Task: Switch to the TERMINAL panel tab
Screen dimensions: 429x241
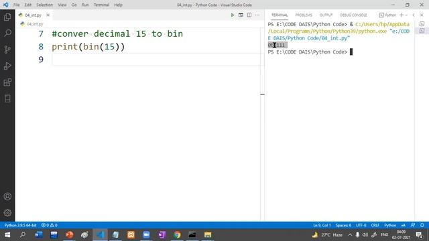Action: [280, 15]
